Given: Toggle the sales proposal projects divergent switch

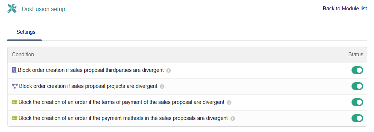Looking at the screenshot, I should (357, 86).
